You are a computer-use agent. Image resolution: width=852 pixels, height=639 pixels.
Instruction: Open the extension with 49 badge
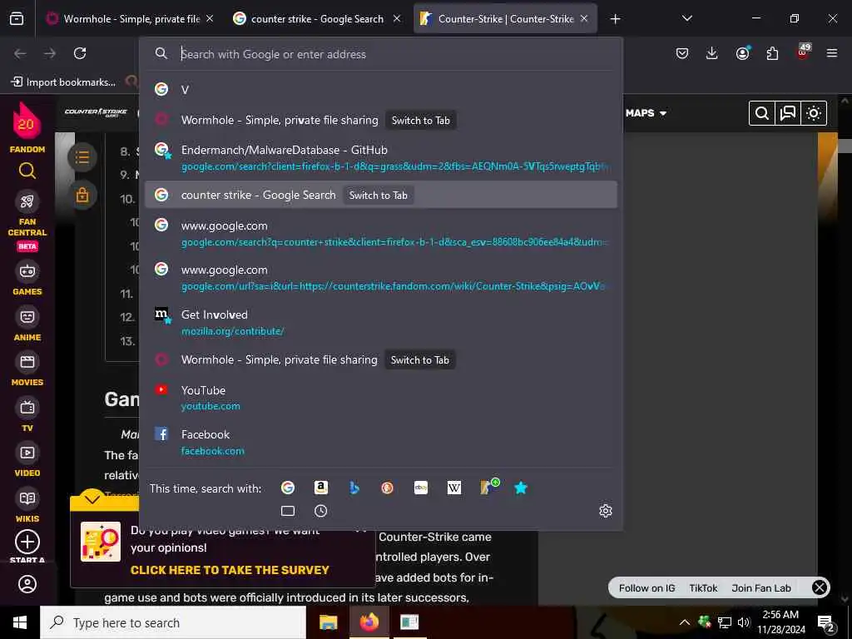click(x=803, y=52)
